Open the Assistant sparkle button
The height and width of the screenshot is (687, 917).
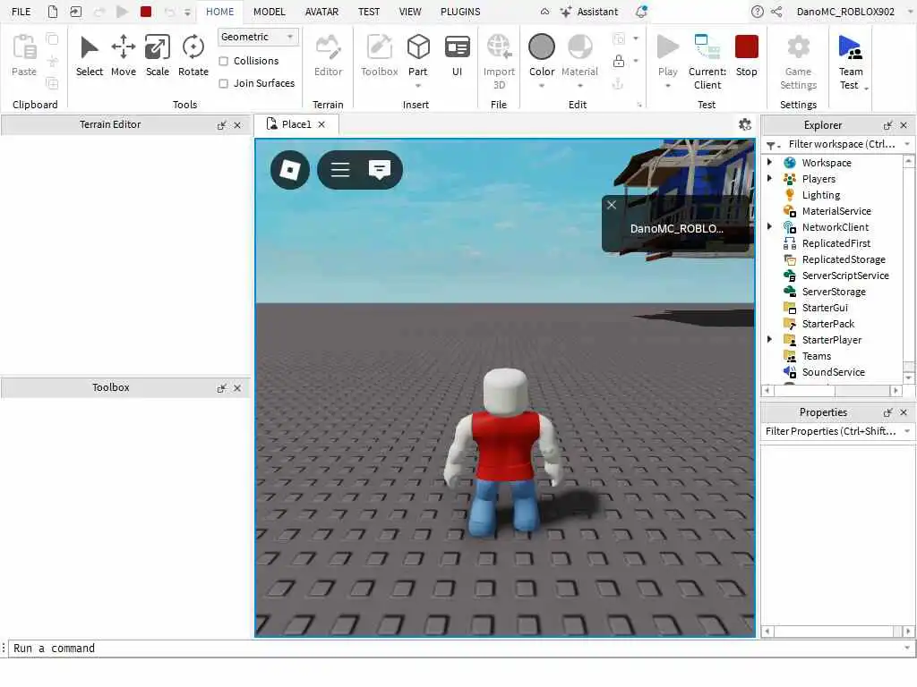click(x=589, y=12)
